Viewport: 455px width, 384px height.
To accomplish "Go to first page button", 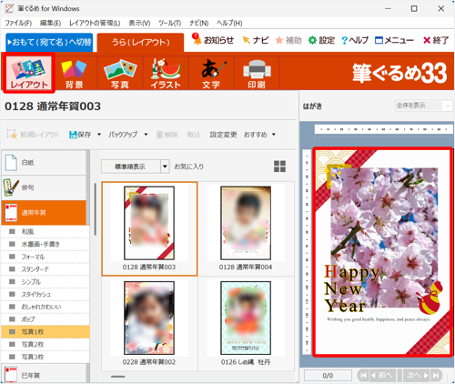I will [363, 376].
